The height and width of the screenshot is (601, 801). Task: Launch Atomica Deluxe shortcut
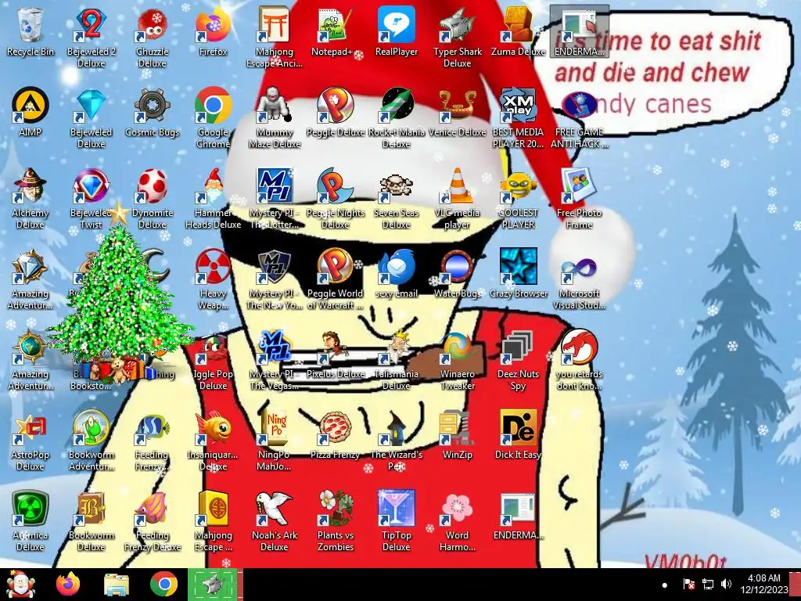pos(31,521)
